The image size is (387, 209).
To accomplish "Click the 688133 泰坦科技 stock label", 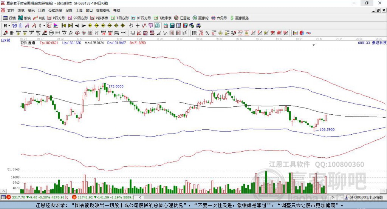I will point(372,43).
